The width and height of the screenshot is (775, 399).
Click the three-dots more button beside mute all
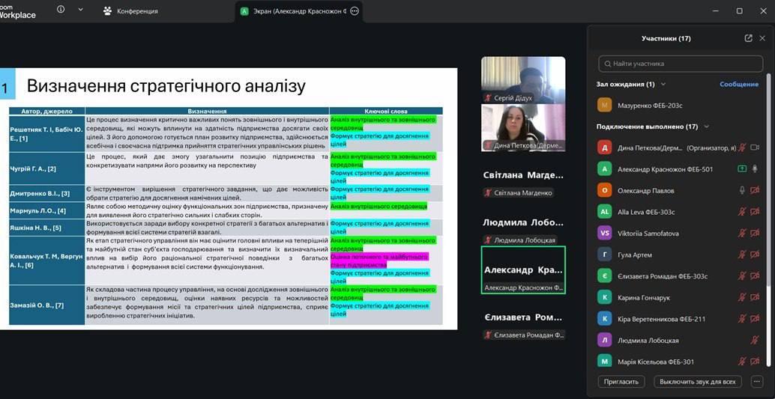pyautogui.click(x=756, y=381)
